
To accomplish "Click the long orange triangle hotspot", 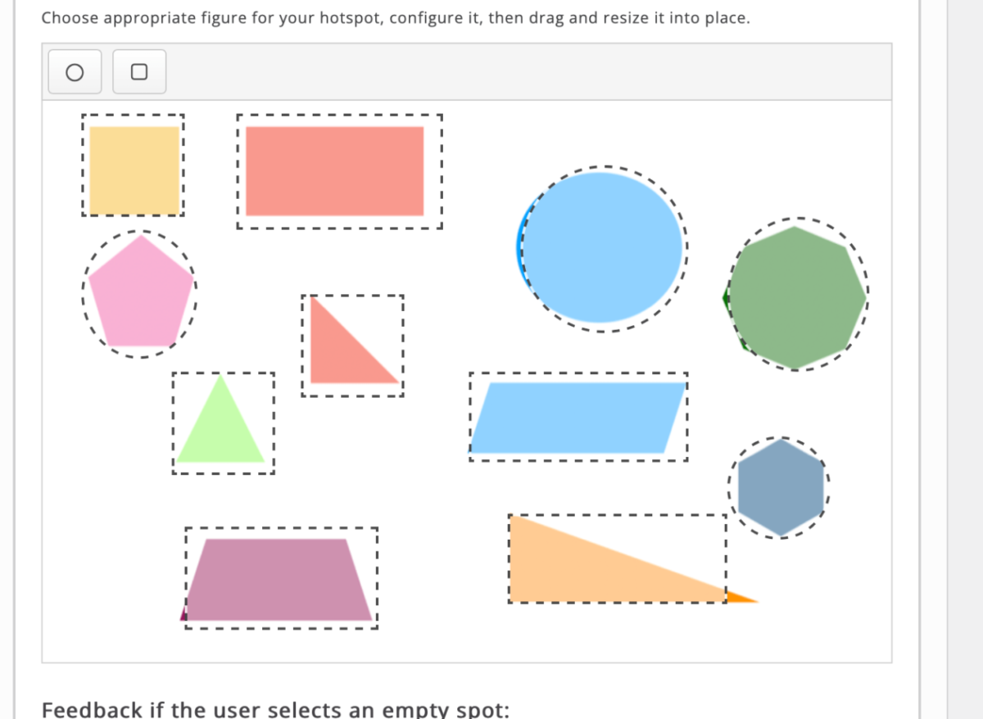I will 590,565.
